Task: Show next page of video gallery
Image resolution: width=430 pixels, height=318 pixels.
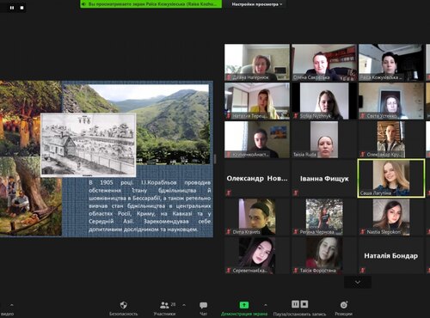Action: click(358, 283)
